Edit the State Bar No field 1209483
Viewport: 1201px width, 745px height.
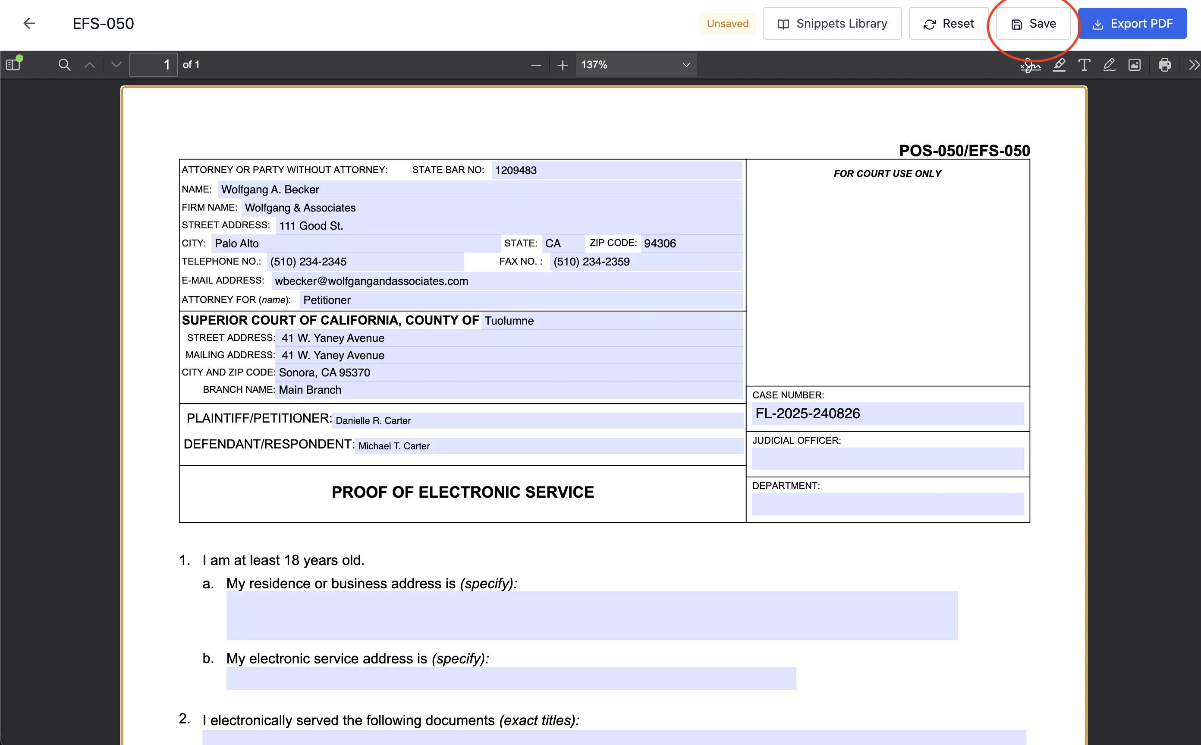tap(616, 170)
